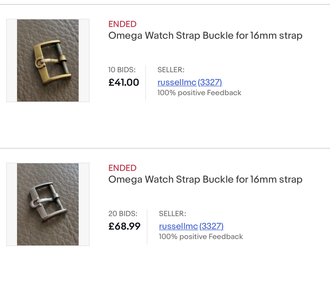The height and width of the screenshot is (291, 330).
Task: Visit seller russellmc in the £41.00 listing
Action: click(x=177, y=83)
